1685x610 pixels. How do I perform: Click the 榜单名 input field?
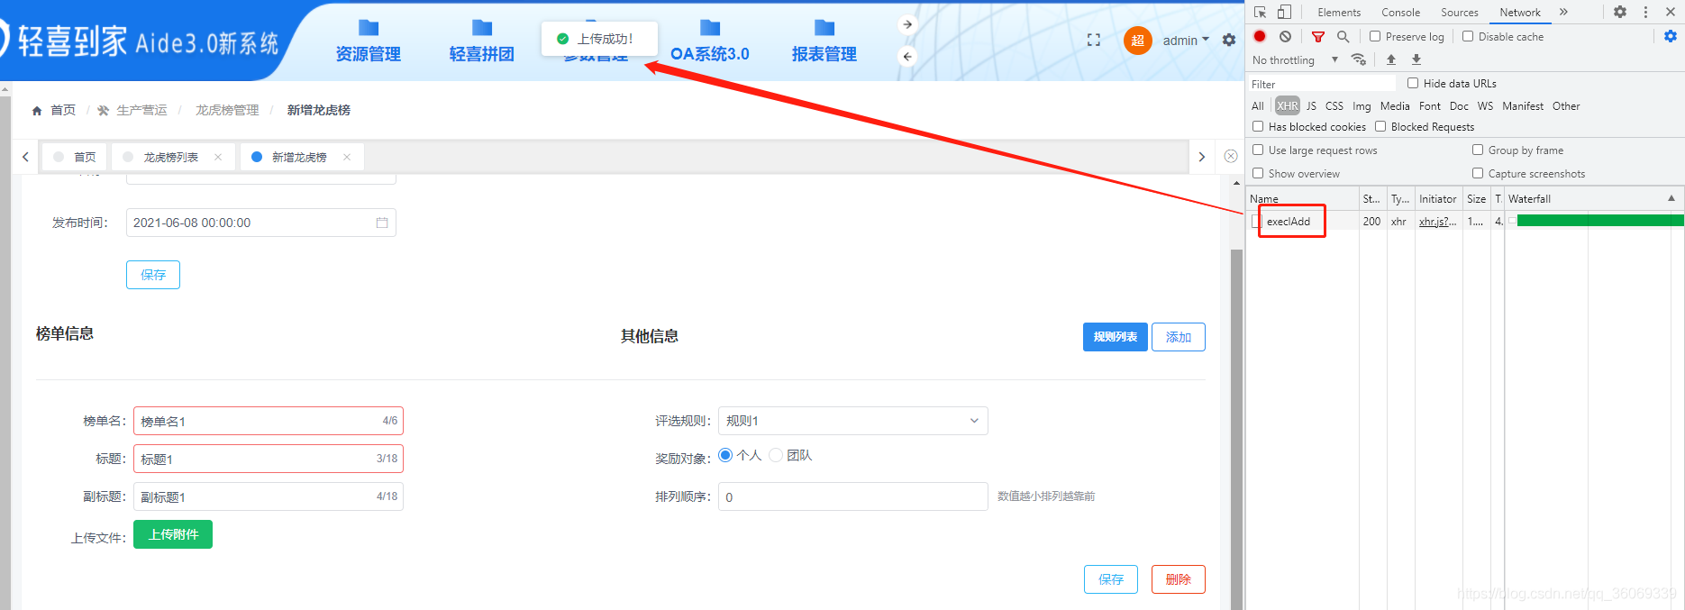pyautogui.click(x=269, y=421)
